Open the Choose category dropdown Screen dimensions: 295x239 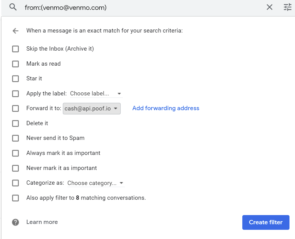coord(96,183)
